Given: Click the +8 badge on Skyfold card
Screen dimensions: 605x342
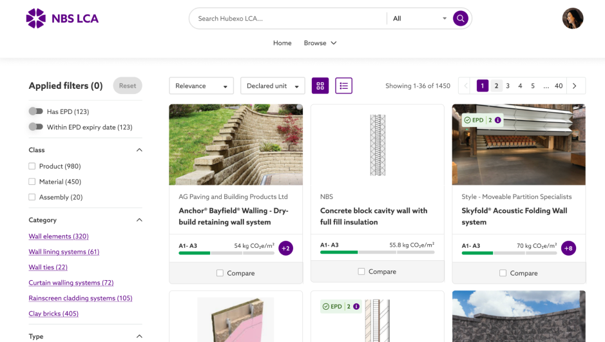Looking at the screenshot, I should [568, 249].
